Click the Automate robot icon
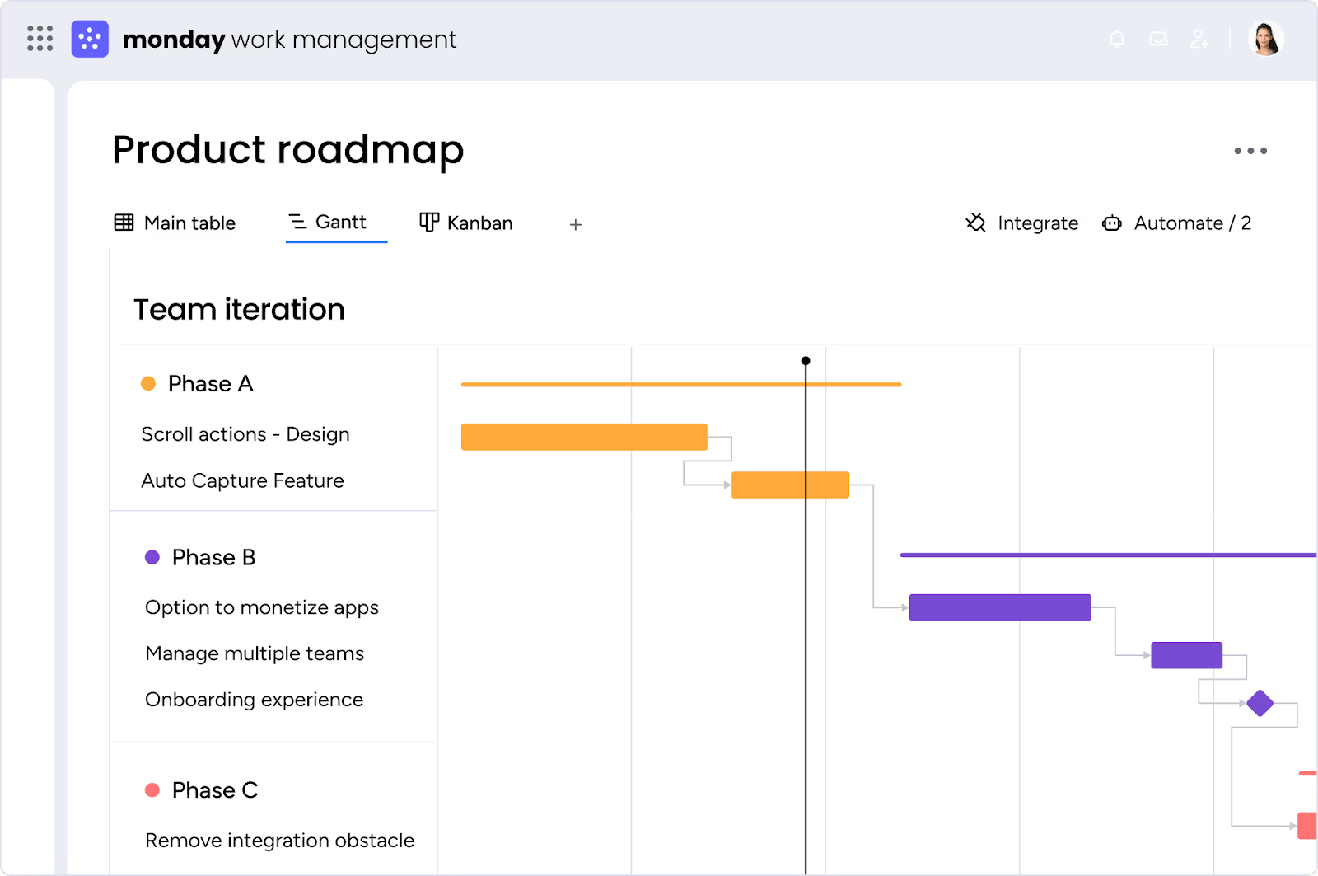 (x=1111, y=223)
